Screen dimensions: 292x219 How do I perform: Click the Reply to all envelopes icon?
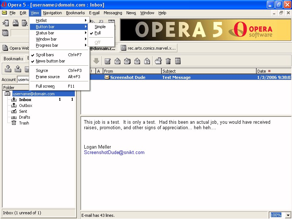click(127, 61)
